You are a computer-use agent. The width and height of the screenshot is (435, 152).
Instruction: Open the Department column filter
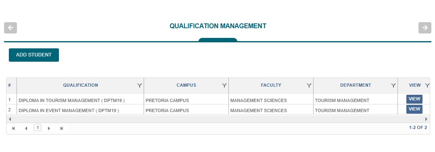point(393,85)
